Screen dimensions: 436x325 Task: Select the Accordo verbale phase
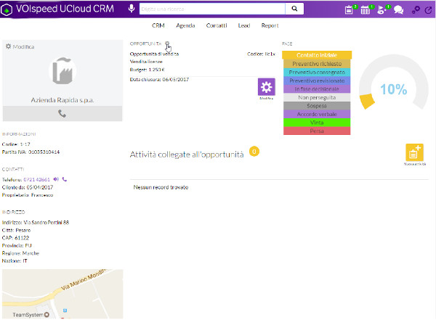[317, 114]
